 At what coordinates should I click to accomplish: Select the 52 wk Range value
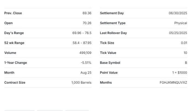82,43
